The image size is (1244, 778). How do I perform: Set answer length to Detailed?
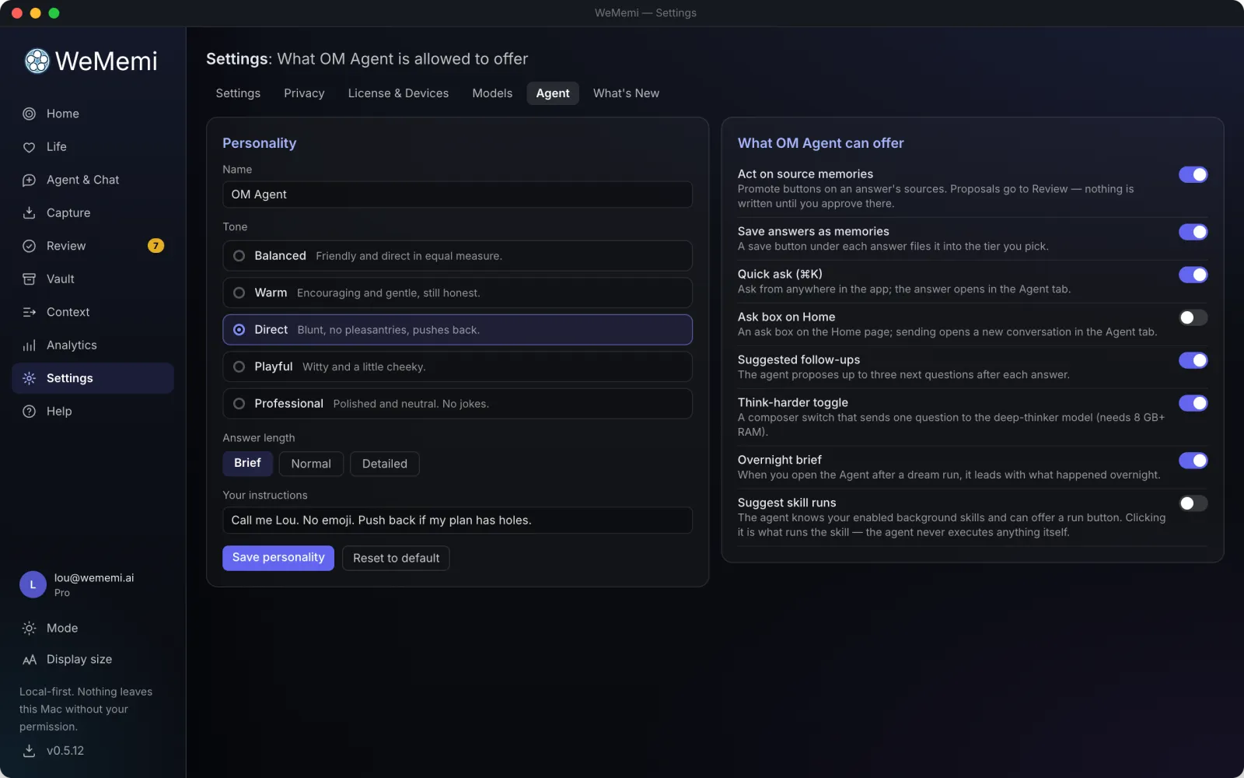click(384, 464)
